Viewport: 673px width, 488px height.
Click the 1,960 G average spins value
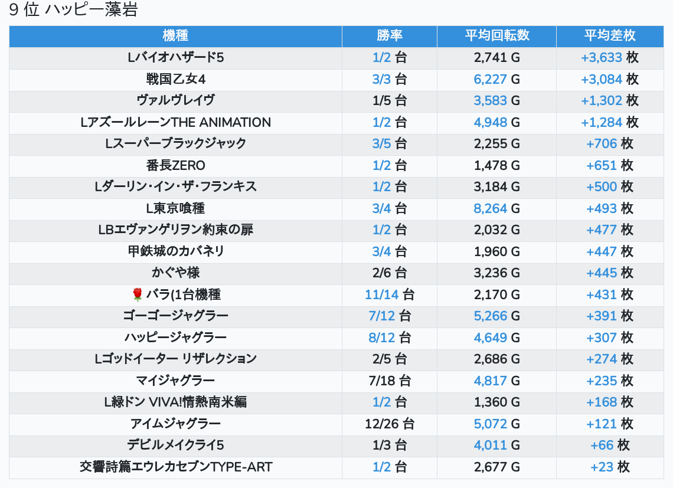[497, 251]
